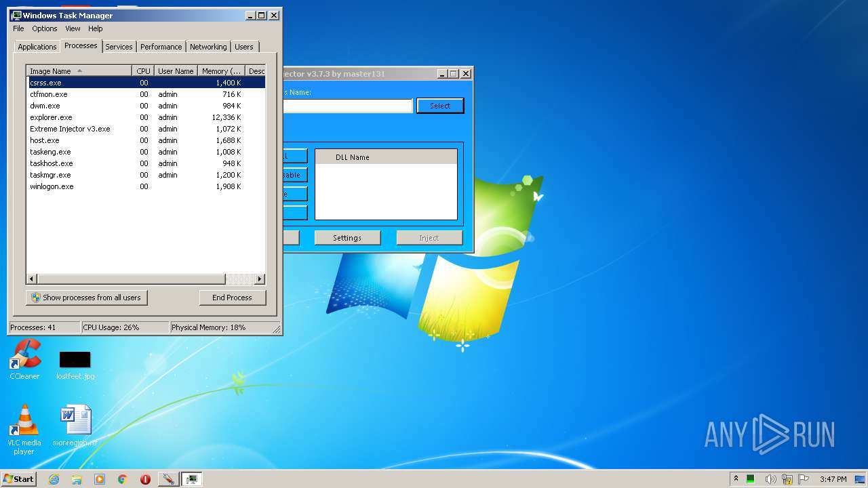The height and width of the screenshot is (488, 868).
Task: Open the CCleaner desktop shortcut
Action: [24, 359]
